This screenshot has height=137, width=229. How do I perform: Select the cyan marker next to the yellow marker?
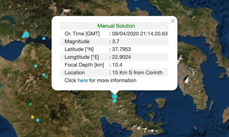pyautogui.click(x=38, y=120)
